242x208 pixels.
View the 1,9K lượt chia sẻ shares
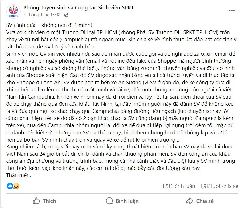click(x=219, y=186)
